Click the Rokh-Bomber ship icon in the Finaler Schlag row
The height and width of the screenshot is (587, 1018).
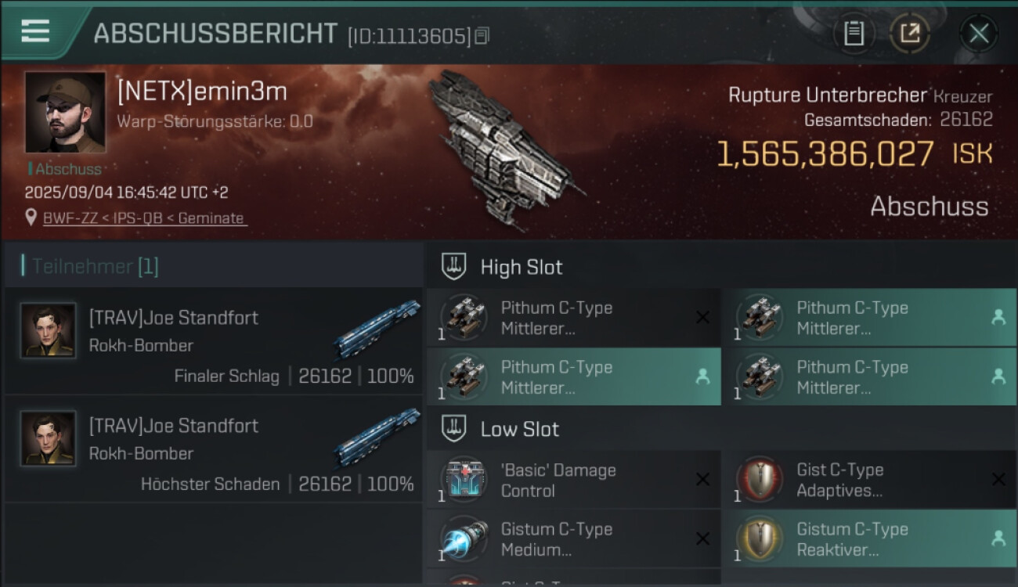tap(376, 329)
